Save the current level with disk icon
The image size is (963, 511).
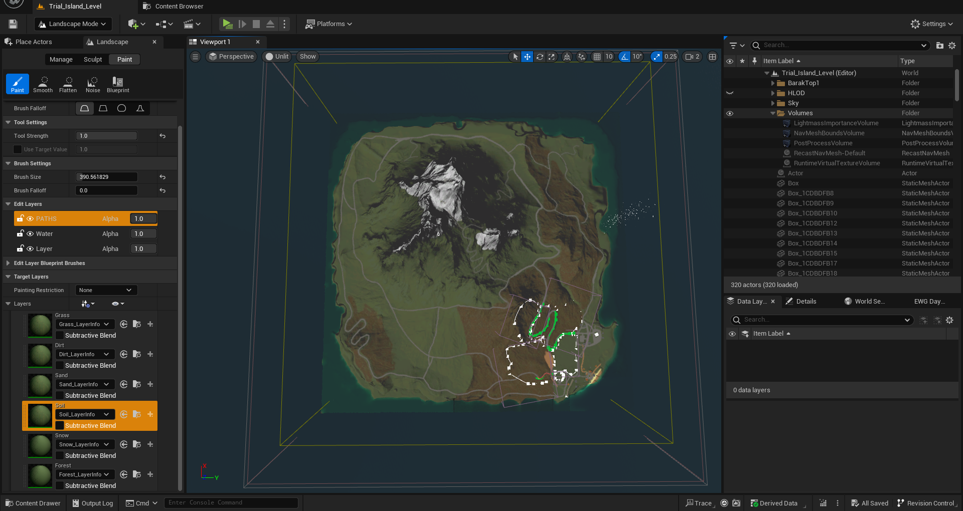[x=13, y=24]
